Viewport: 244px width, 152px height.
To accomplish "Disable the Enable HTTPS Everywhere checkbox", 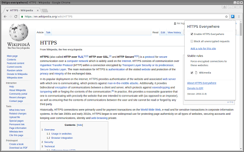I will 192,34.
